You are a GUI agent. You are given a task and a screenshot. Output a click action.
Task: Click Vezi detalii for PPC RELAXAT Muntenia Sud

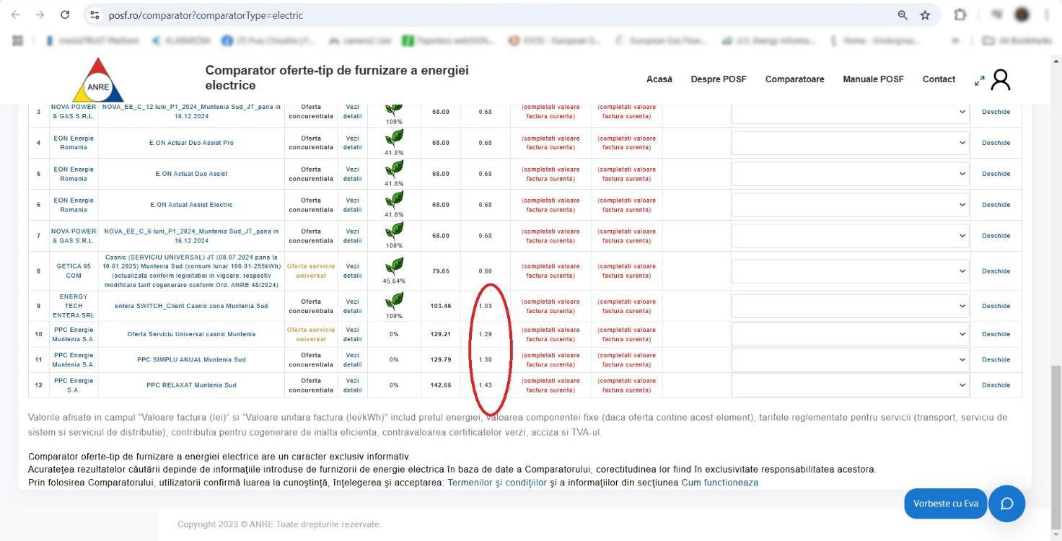pos(352,385)
